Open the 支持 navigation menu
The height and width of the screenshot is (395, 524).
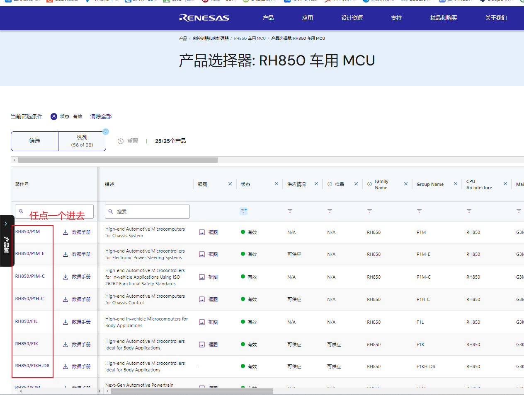tap(396, 18)
